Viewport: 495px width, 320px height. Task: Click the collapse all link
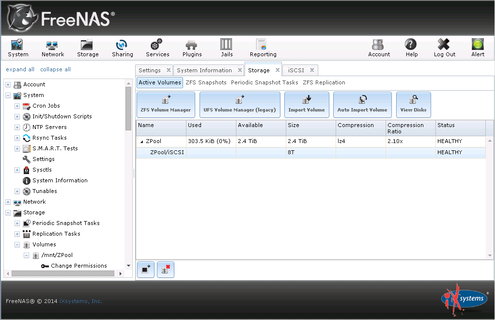55,69
